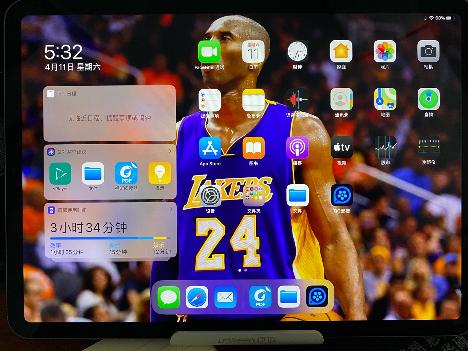The image size is (468, 351).
Task: Expand the 屏幕使用时间 widget chevron
Action: click(x=171, y=209)
